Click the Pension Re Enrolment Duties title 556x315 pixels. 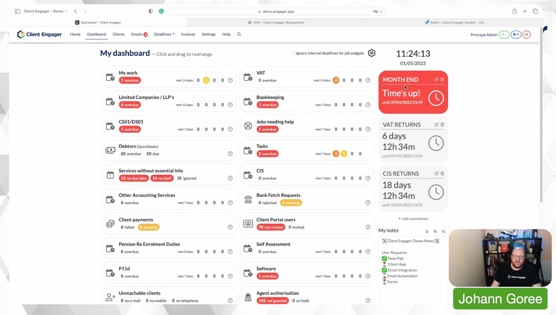click(x=149, y=244)
